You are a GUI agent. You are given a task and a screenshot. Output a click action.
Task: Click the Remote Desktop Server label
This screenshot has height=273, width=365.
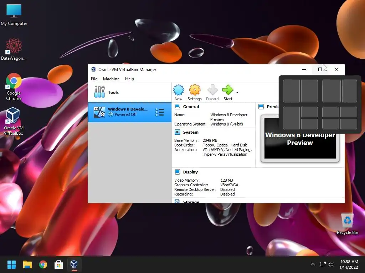195,189
